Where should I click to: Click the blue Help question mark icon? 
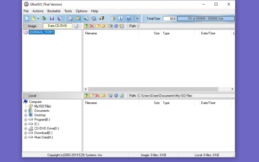click(128, 18)
